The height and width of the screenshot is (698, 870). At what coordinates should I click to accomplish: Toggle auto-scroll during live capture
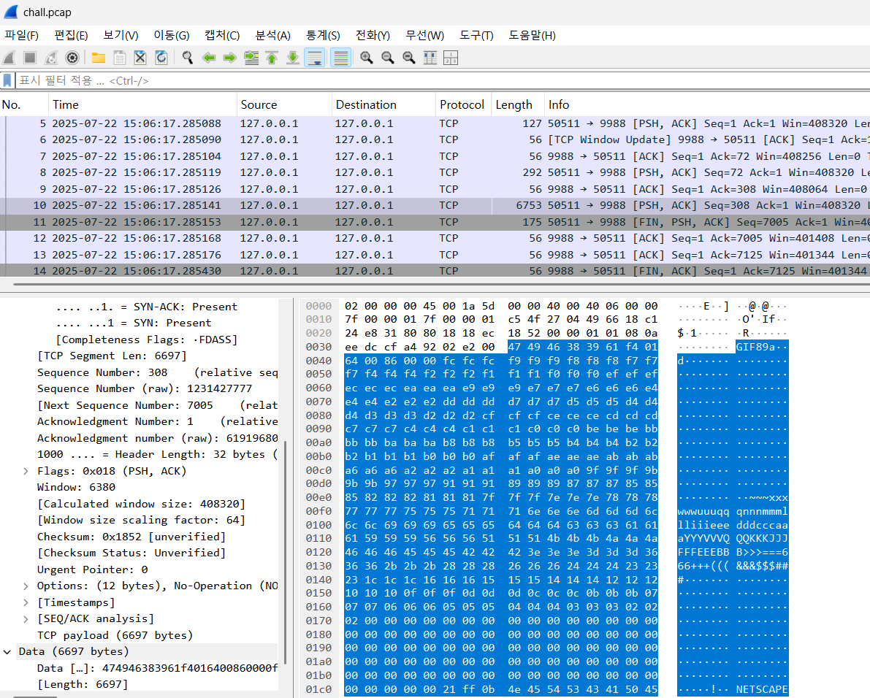click(x=315, y=58)
